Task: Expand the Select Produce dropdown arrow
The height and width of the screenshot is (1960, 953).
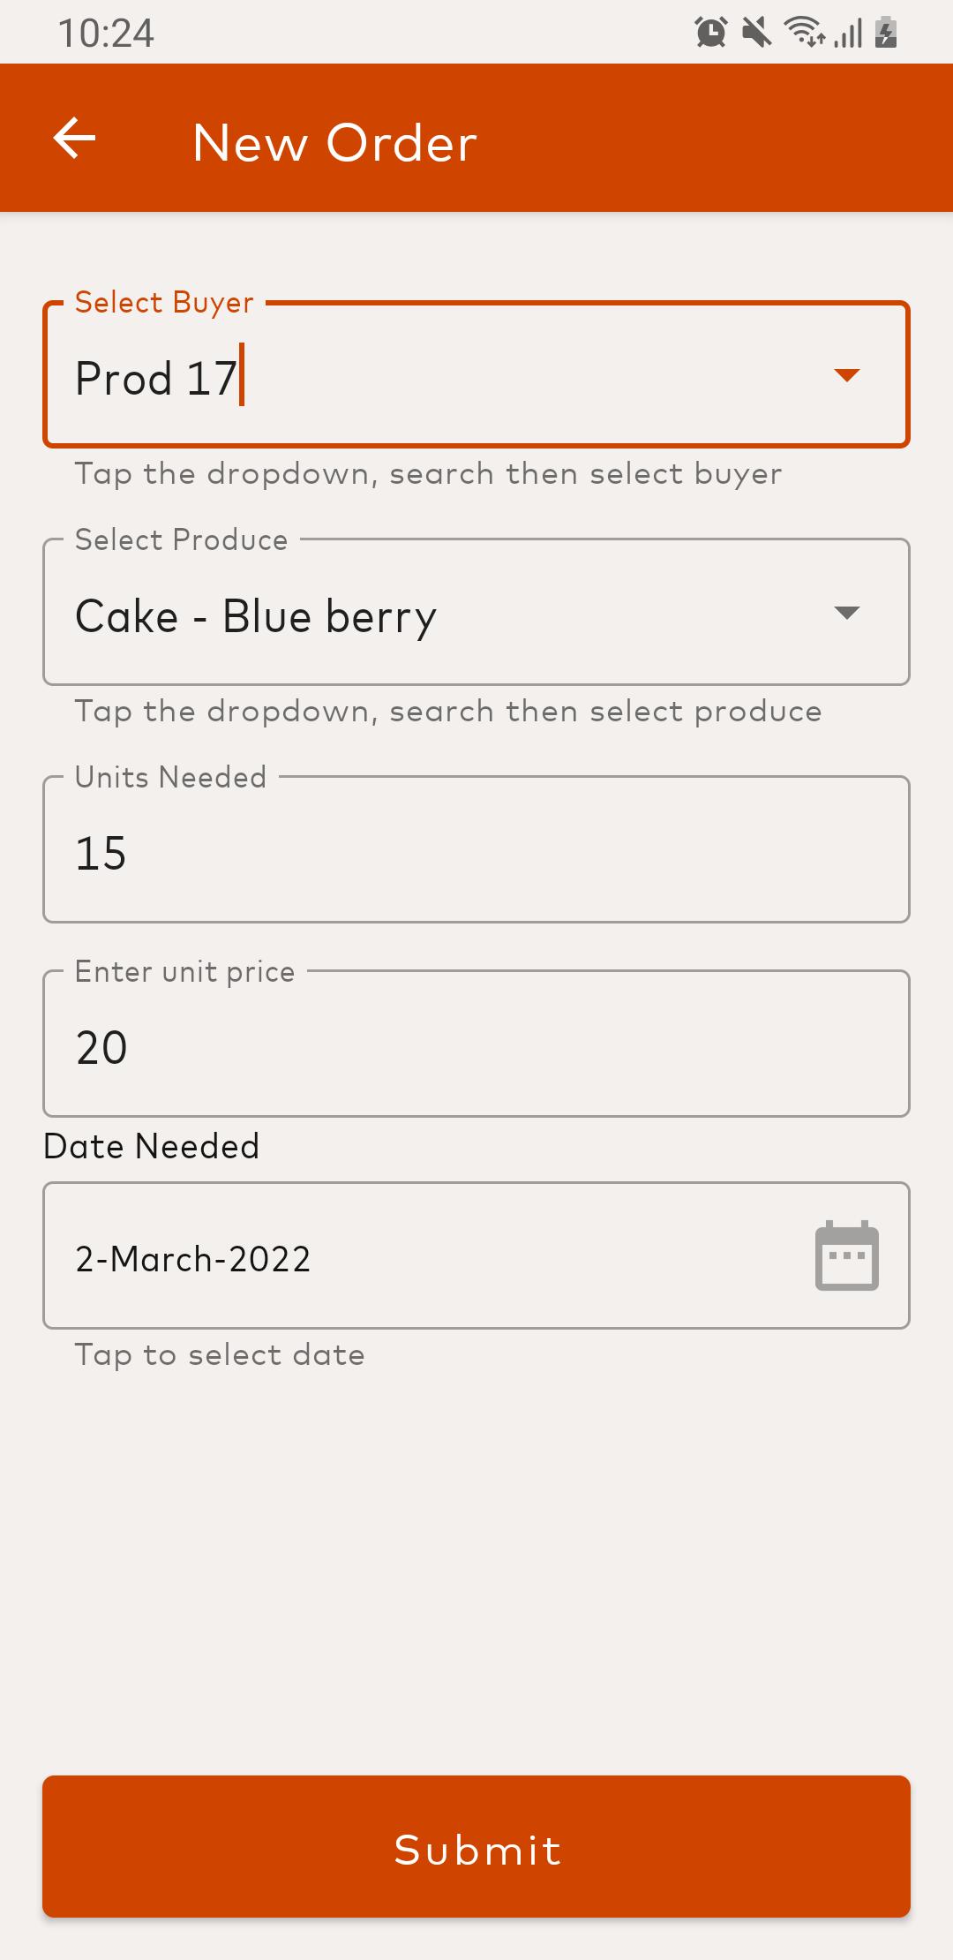Action: coord(846,613)
